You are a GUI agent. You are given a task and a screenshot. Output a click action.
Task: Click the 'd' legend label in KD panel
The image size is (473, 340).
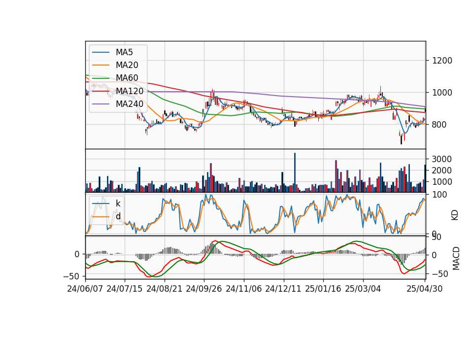pos(118,216)
